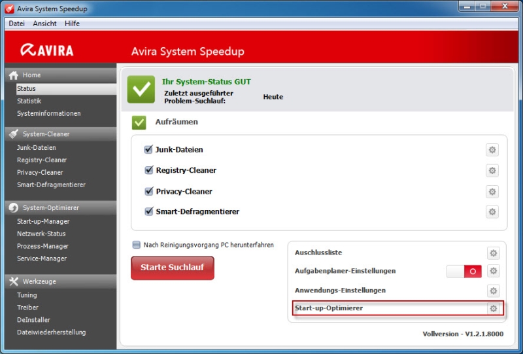Click the Home section header

coord(61,75)
